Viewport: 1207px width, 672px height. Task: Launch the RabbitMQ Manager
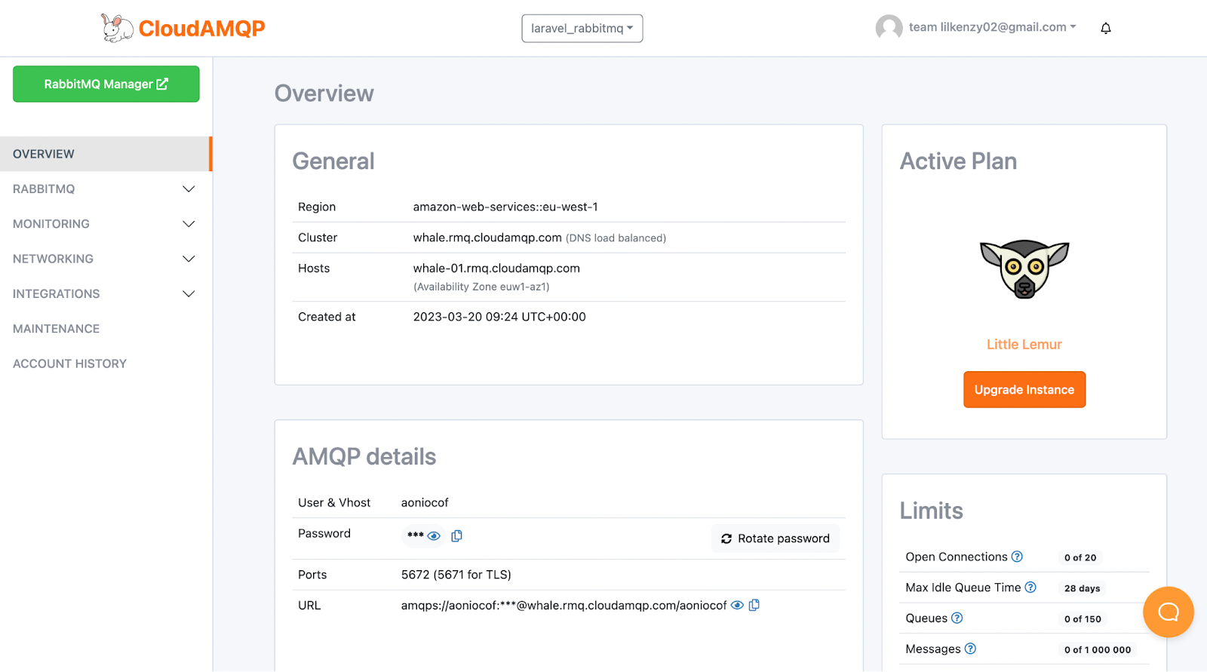tap(106, 84)
